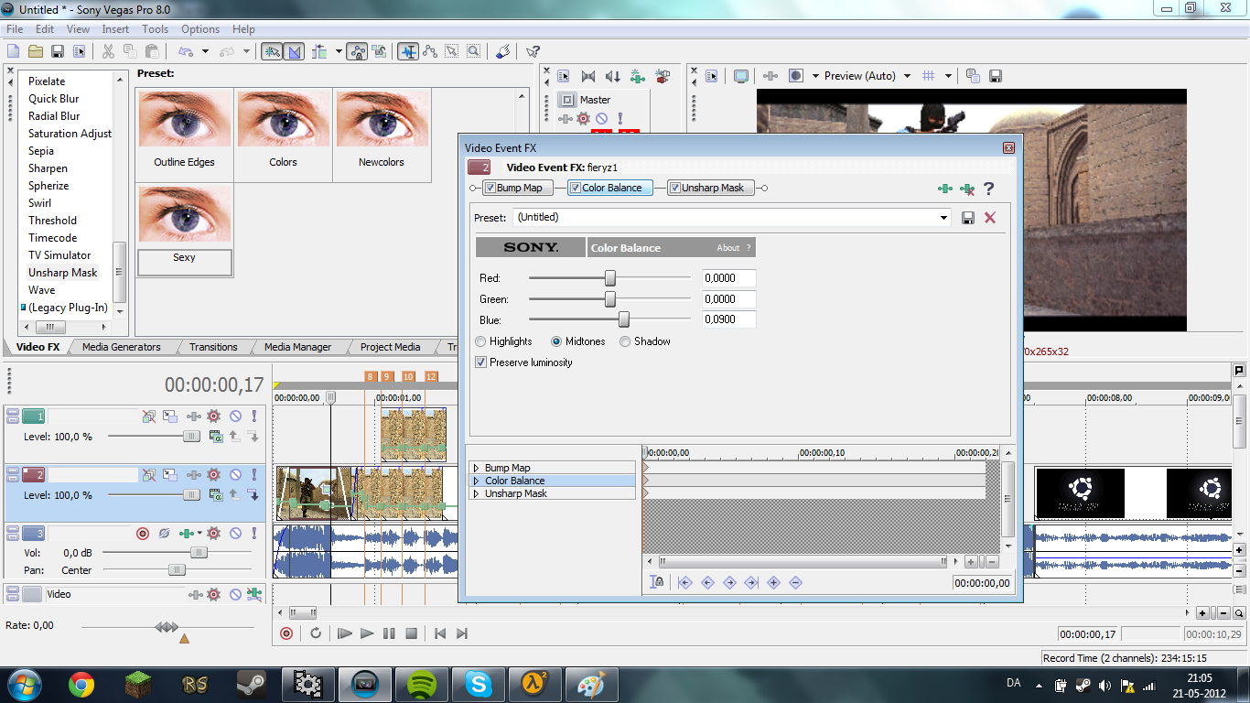Mute track 3 audio
The image size is (1250, 703).
point(235,534)
